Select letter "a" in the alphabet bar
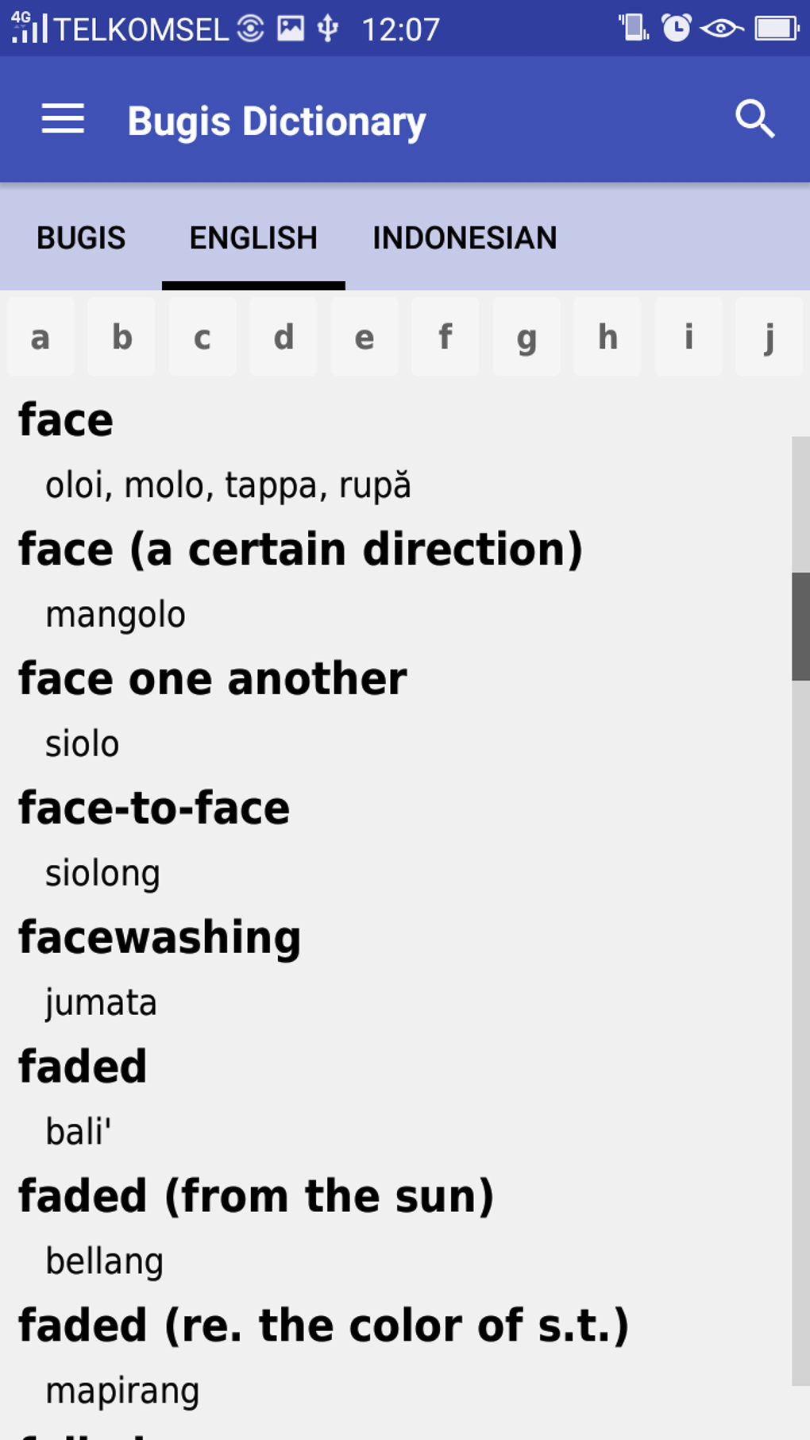Viewport: 810px width, 1440px height. 40,337
